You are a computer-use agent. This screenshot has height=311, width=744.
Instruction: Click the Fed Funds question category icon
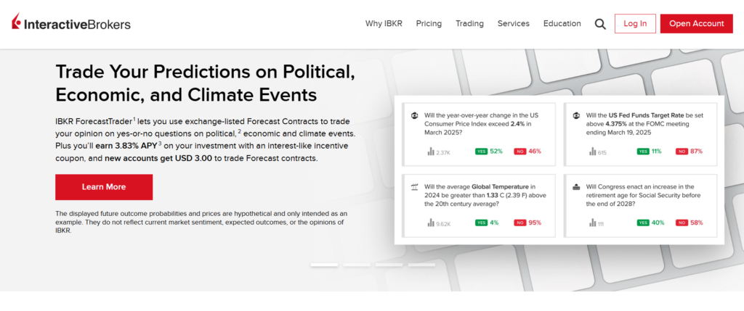click(576, 115)
